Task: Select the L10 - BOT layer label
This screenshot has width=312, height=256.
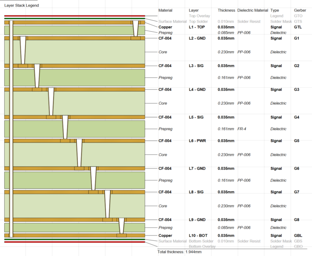Action: tap(198, 236)
